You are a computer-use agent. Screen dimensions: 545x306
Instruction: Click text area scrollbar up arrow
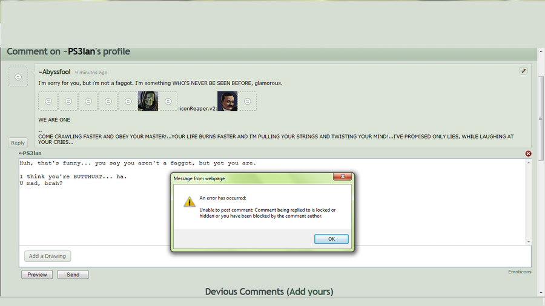click(x=529, y=163)
